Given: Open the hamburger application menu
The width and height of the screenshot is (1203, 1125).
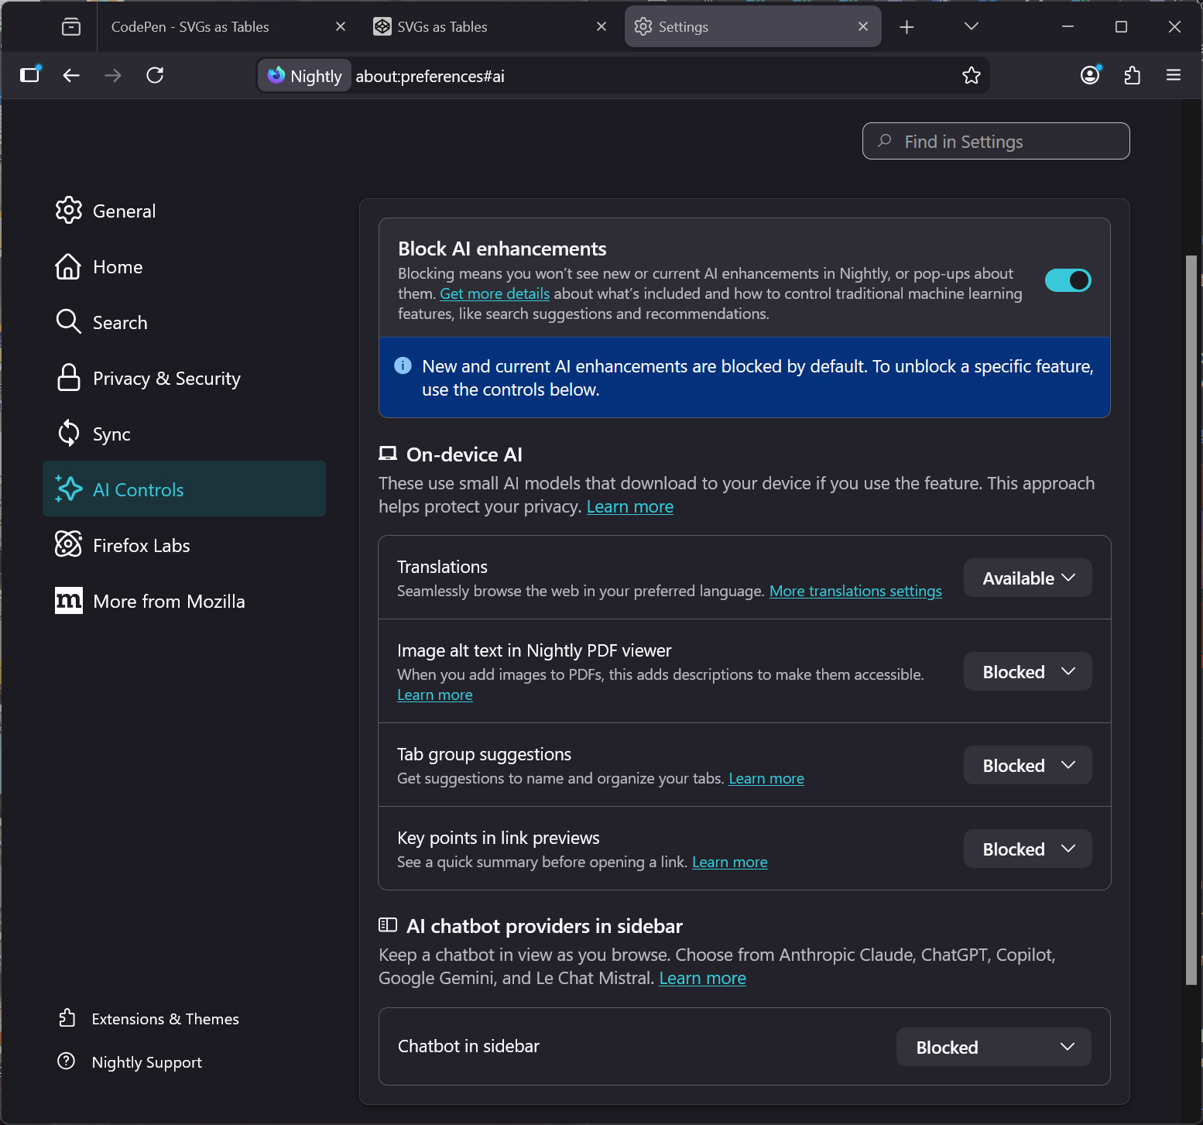Looking at the screenshot, I should click(1173, 75).
